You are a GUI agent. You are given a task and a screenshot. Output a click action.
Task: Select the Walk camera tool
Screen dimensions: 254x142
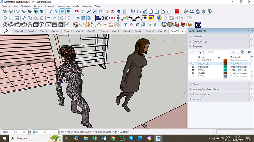(124, 11)
